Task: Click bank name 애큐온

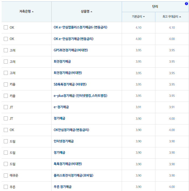Action: click(x=14, y=175)
